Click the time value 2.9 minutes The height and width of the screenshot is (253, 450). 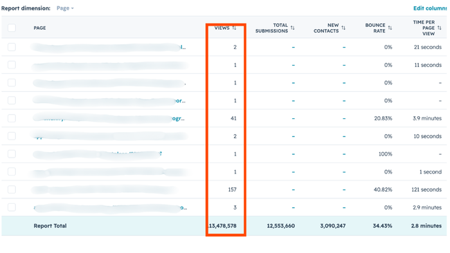tap(427, 207)
